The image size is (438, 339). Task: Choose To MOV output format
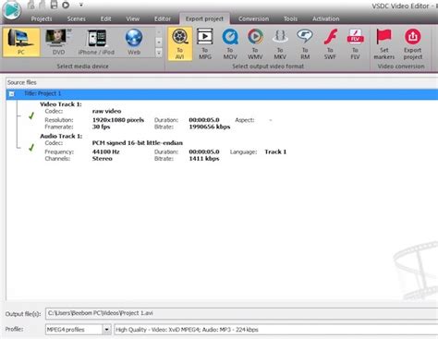point(230,43)
